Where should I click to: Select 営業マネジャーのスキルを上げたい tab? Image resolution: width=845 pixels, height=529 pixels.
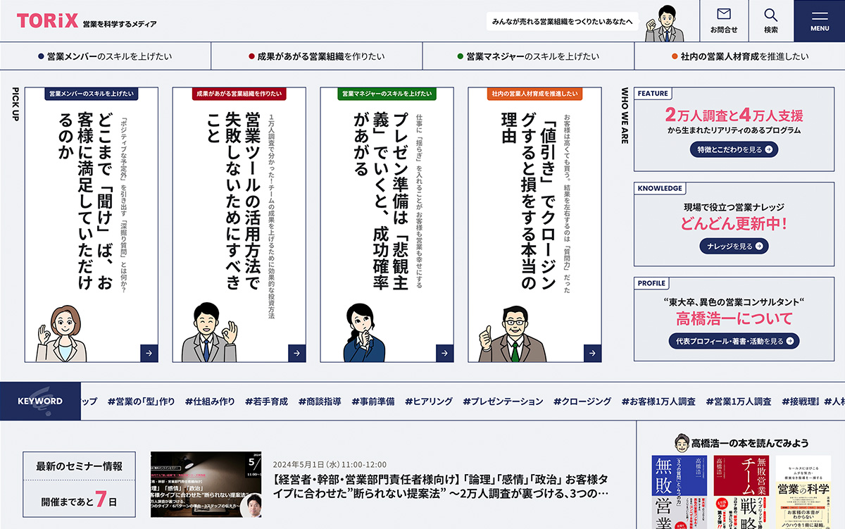[528, 56]
